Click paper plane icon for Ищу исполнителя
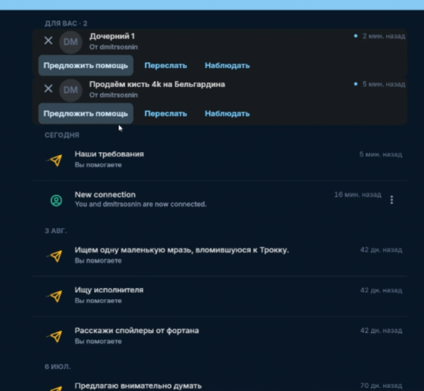This screenshot has width=424, height=391. (55, 296)
